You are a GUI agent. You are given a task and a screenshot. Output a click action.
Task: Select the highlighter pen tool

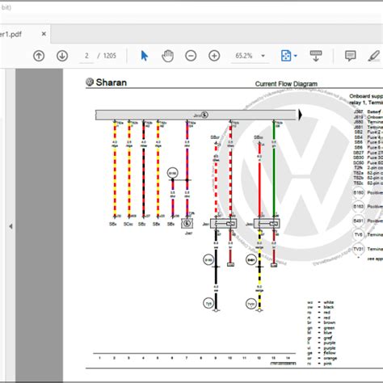(374, 56)
